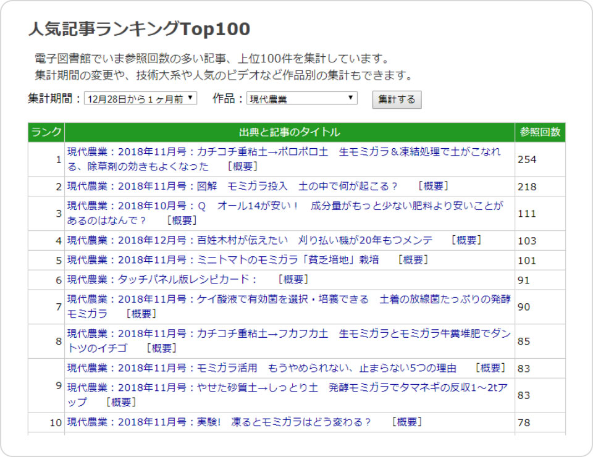Click the reference count 218
Image resolution: width=593 pixels, height=457 pixels.
527,187
